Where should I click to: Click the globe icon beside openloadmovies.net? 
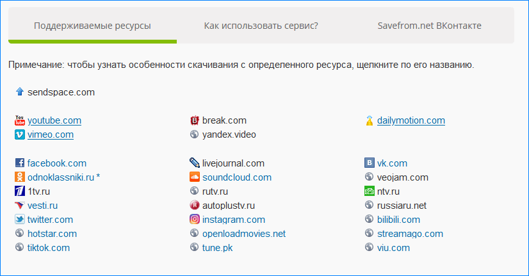click(x=194, y=233)
